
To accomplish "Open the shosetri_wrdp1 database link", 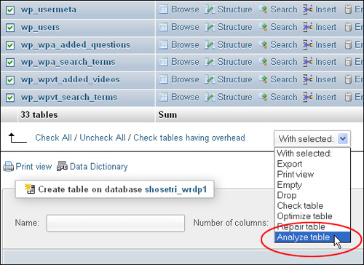I will coord(176,189).
